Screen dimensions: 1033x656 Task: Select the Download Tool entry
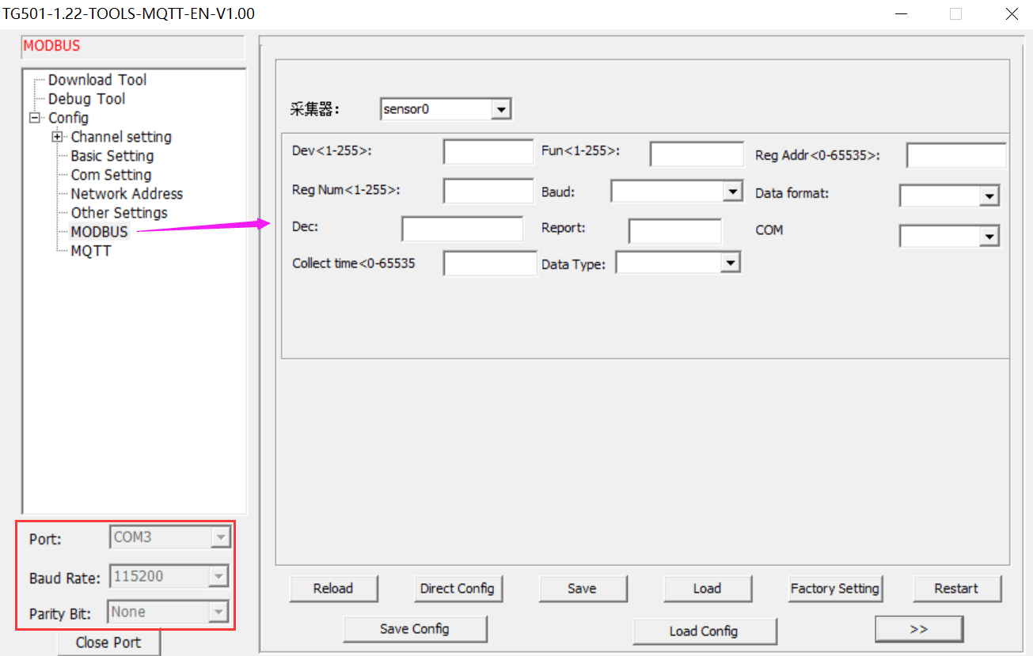[97, 79]
